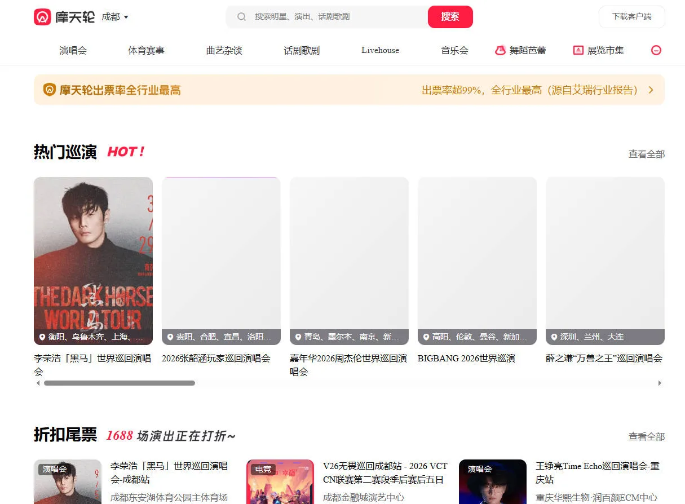Click title 李荣浩「黑马」世界巡回演唱会 under poster

(93, 365)
